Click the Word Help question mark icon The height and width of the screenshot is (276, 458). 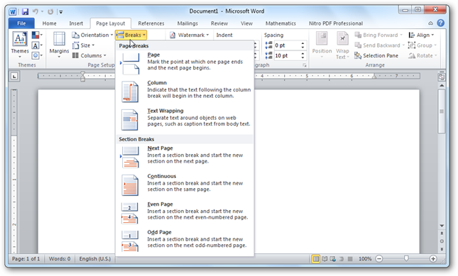coord(440,23)
